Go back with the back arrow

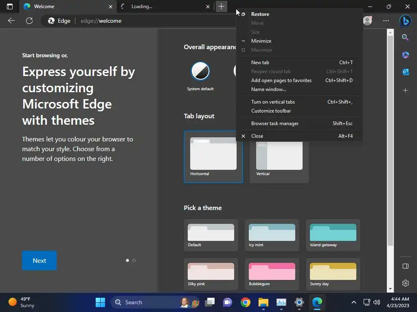(x=11, y=21)
